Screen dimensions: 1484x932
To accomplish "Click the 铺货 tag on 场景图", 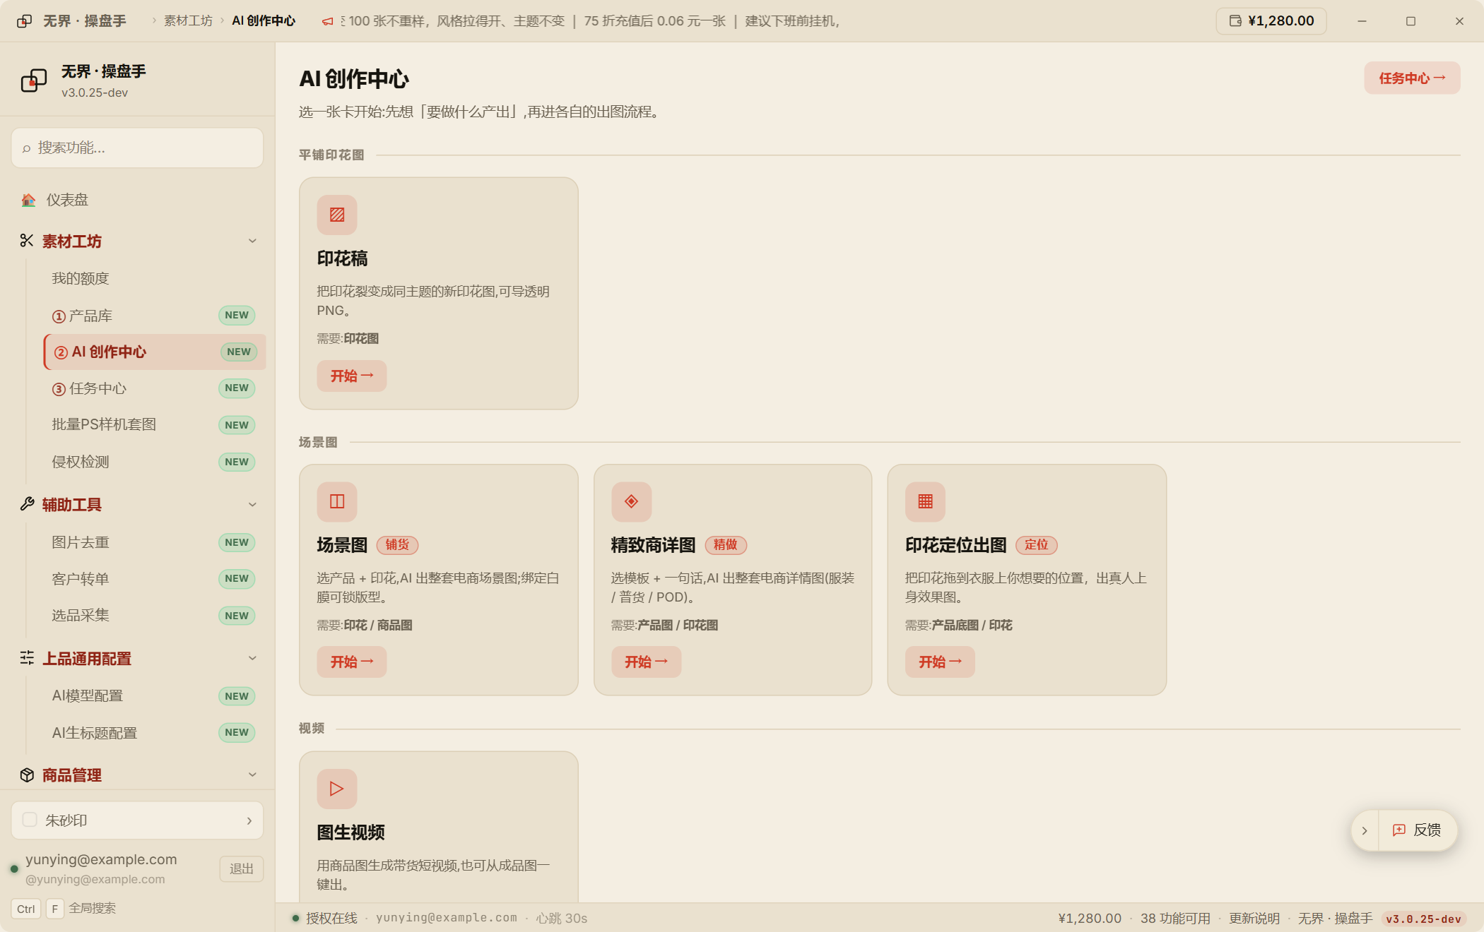I will (x=397, y=544).
